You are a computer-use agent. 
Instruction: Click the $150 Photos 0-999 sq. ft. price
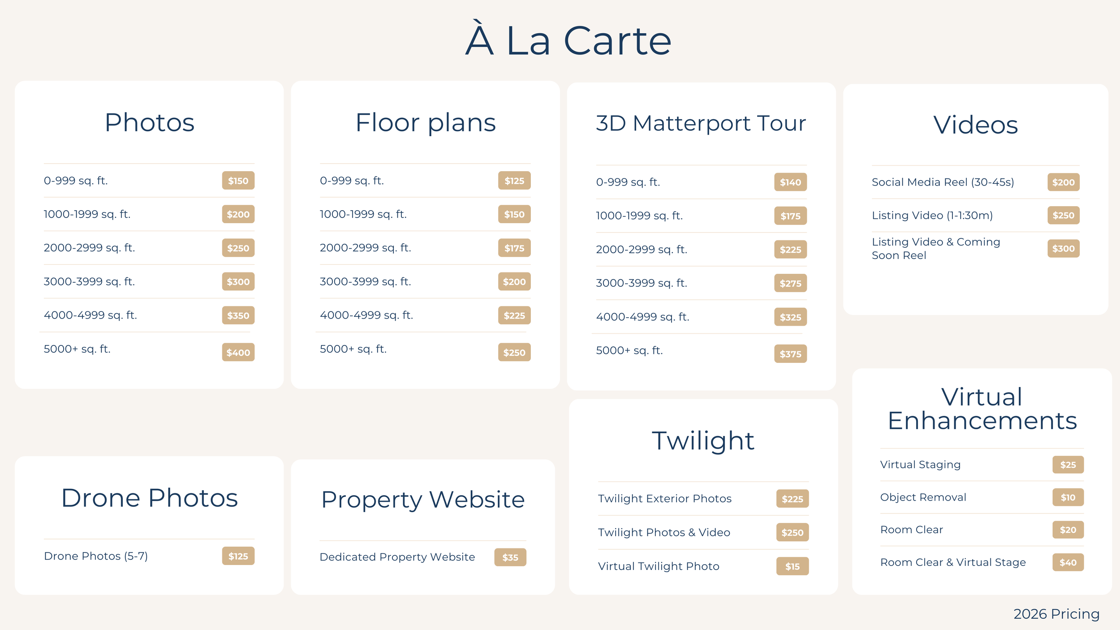click(x=238, y=181)
